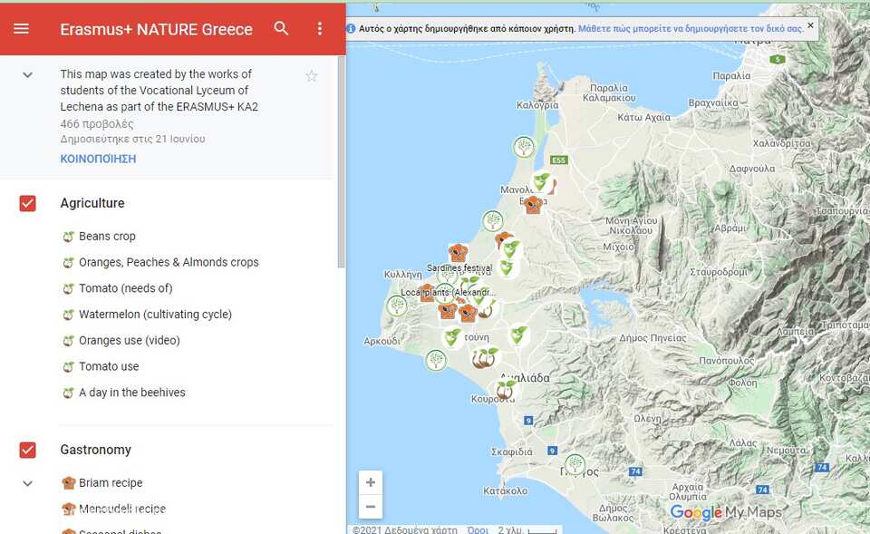Select the leaf marker beside the E55 road badge
The width and height of the screenshot is (870, 534).
coord(541,181)
